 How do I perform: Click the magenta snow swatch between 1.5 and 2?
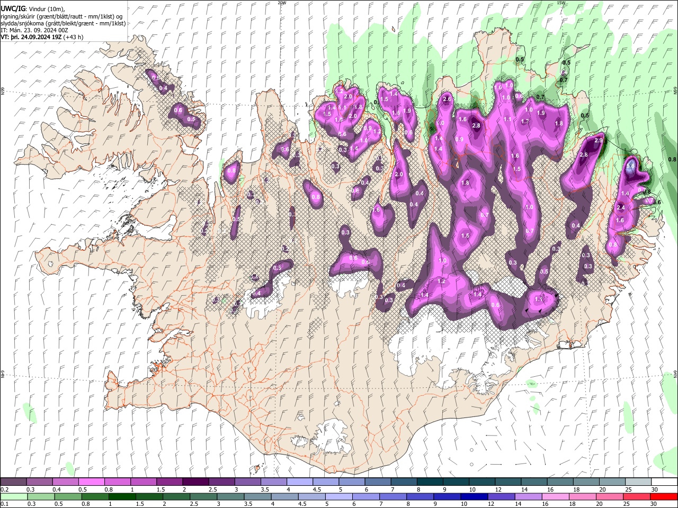coord(170,482)
